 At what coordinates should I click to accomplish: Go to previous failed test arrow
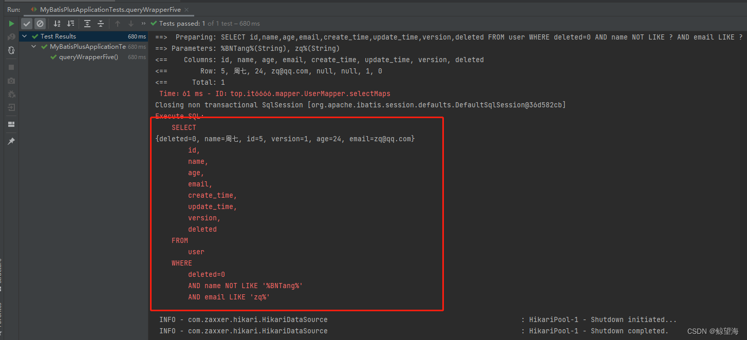118,24
